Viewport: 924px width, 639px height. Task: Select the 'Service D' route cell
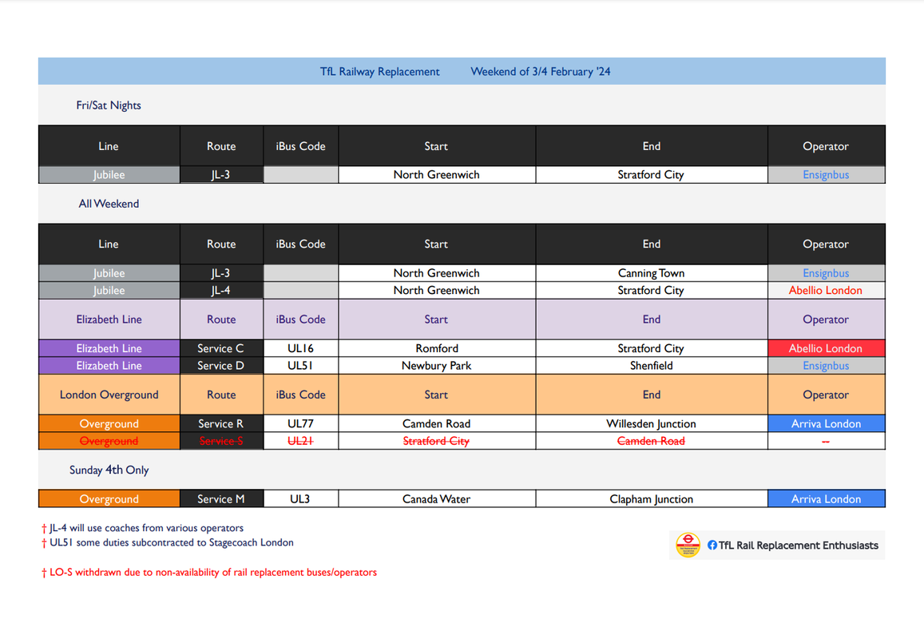click(x=221, y=366)
